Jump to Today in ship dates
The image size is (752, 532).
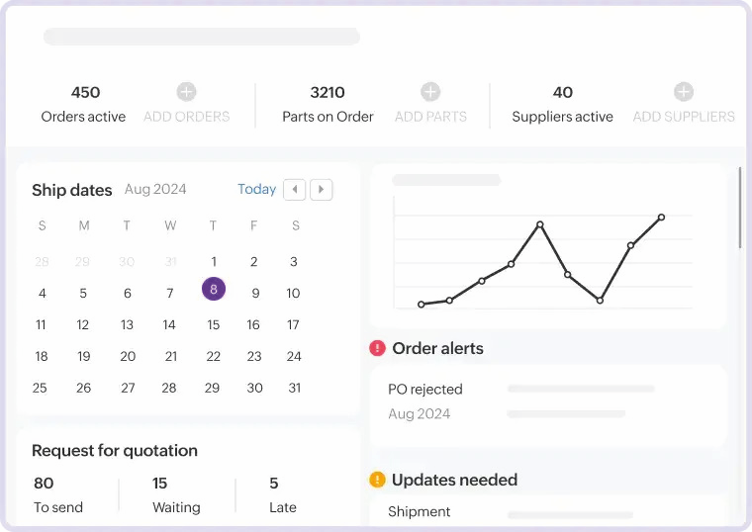pyautogui.click(x=256, y=189)
